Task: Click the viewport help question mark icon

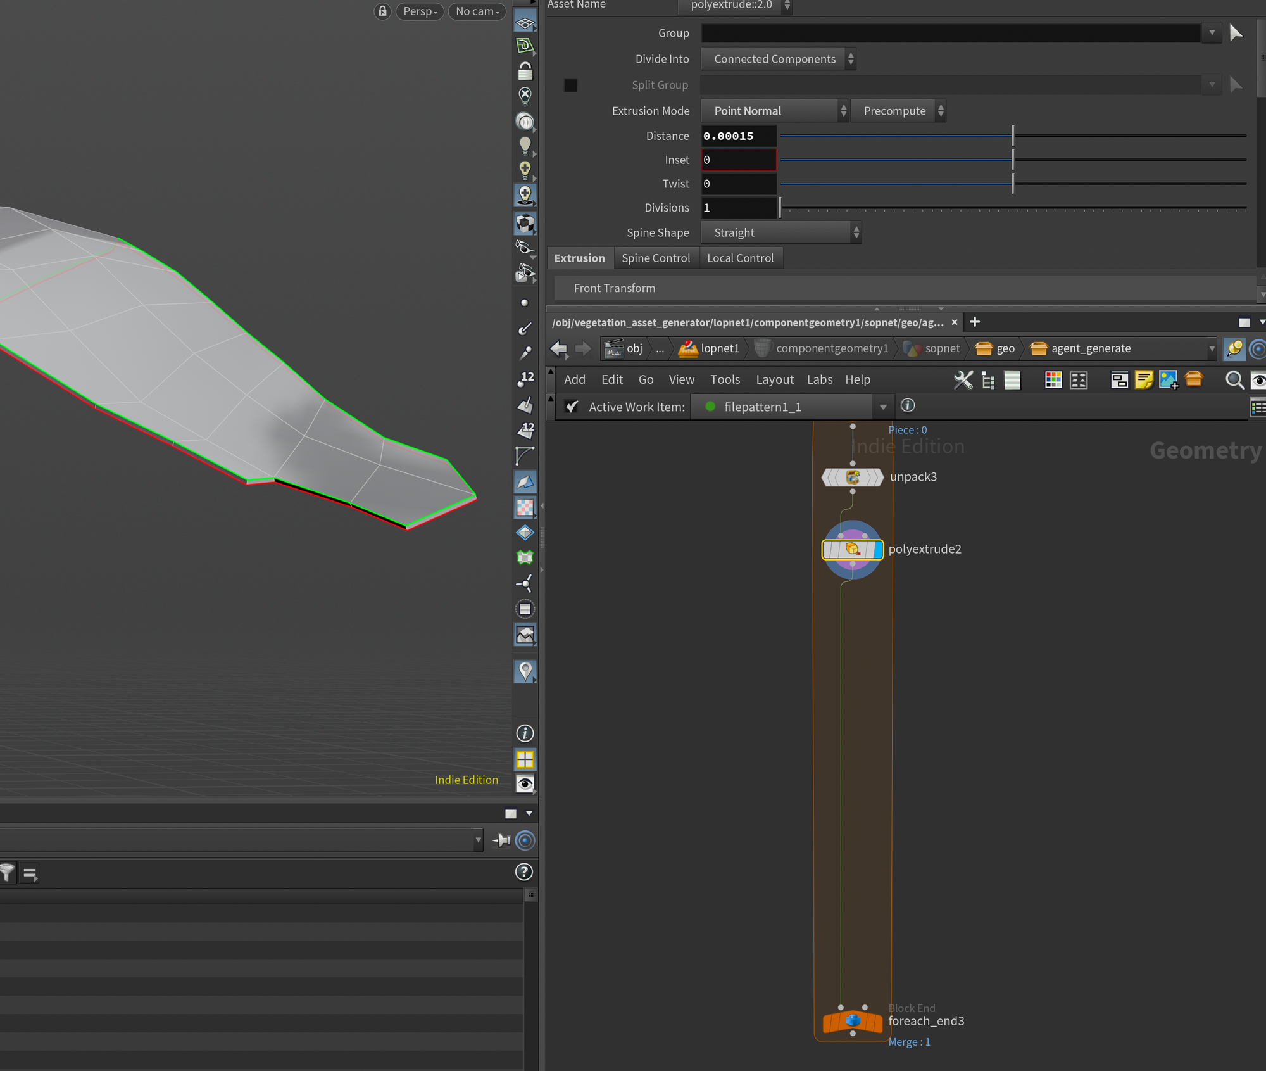Action: [x=524, y=872]
